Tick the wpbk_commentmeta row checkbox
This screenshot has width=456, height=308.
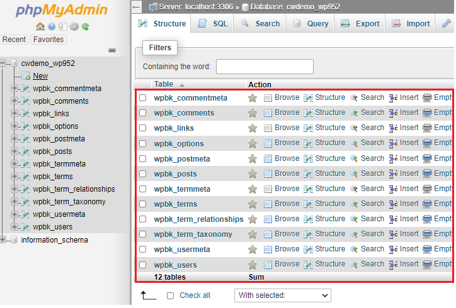pyautogui.click(x=142, y=98)
